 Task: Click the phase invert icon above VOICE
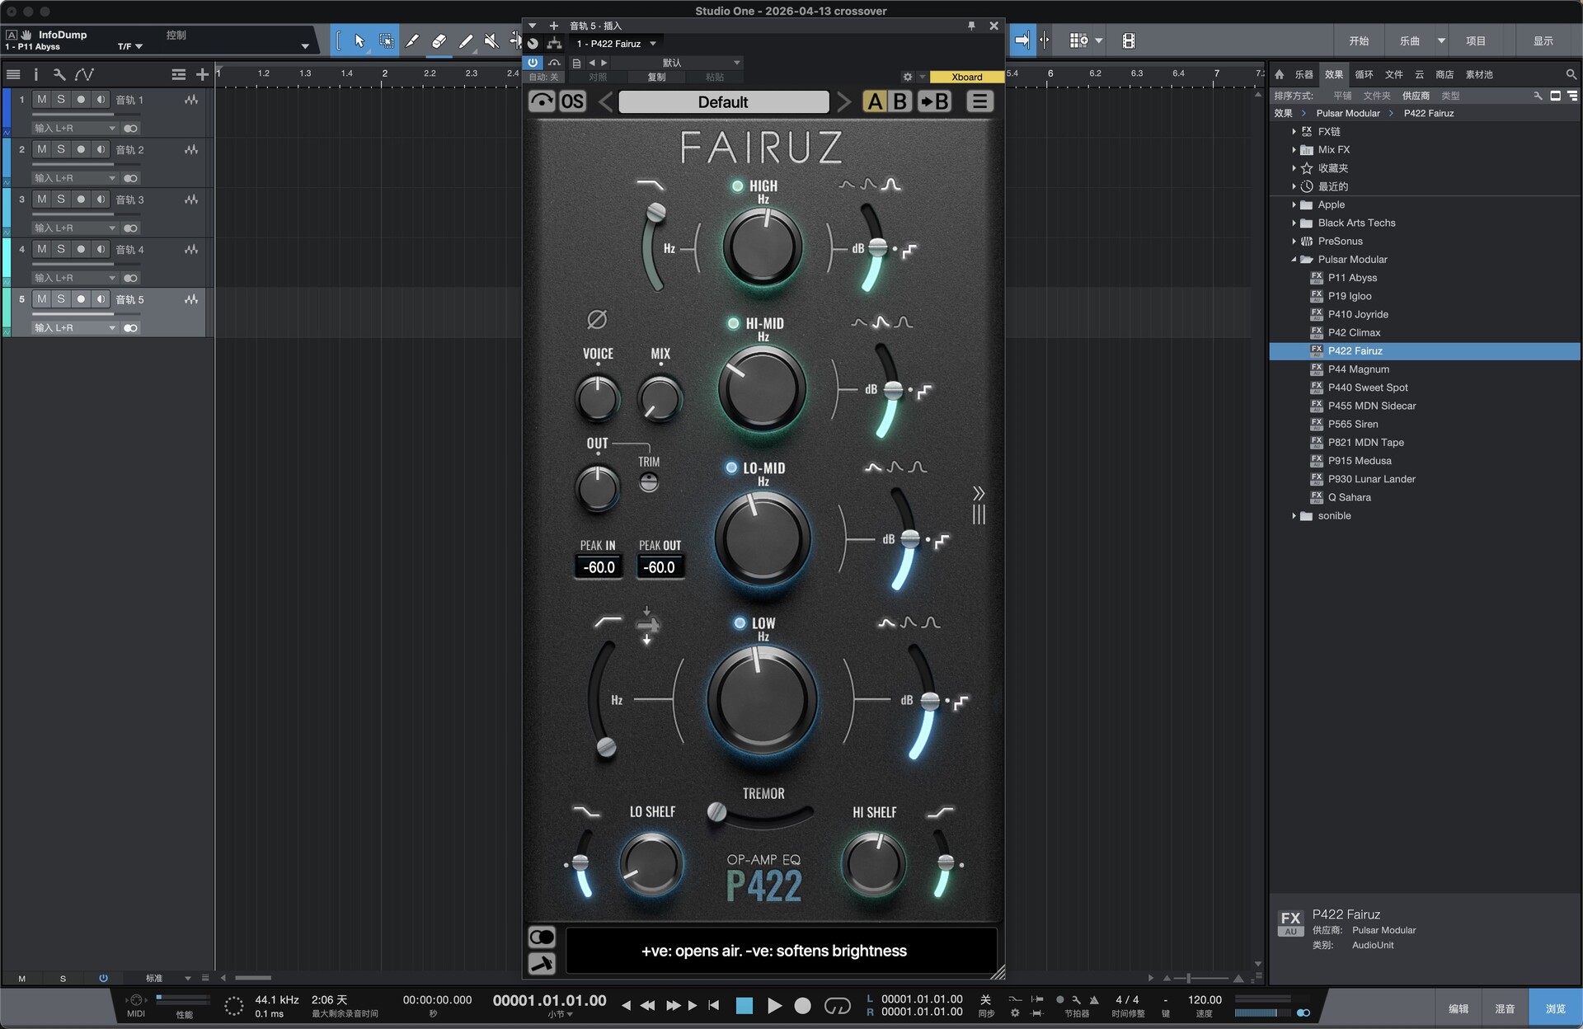tap(597, 319)
